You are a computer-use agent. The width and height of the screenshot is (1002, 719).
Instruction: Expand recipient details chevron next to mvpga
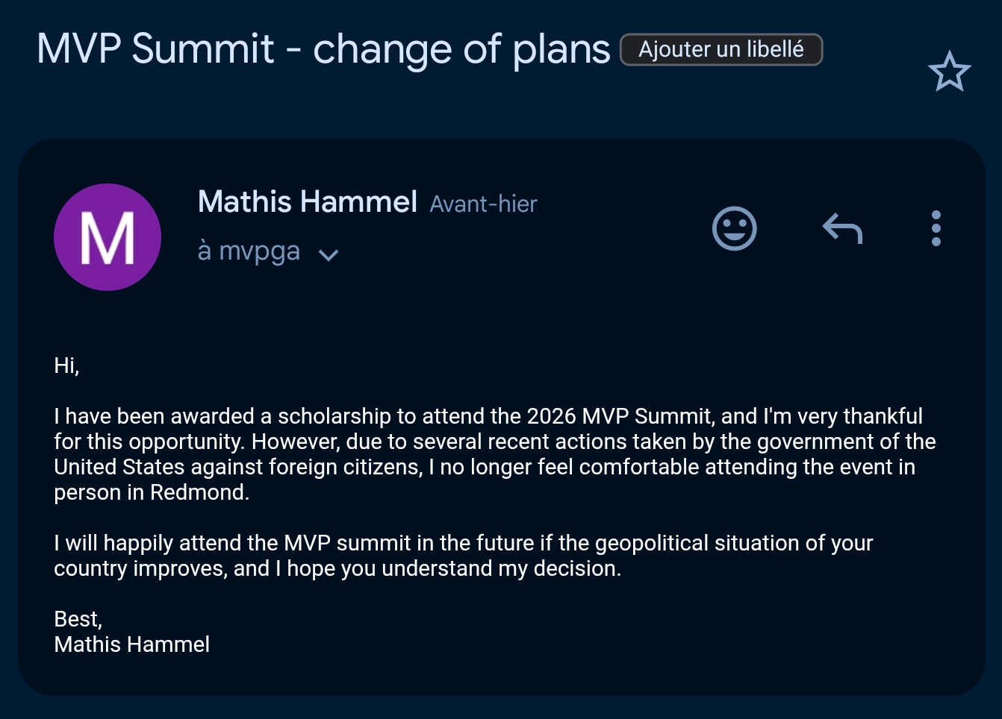(x=329, y=255)
